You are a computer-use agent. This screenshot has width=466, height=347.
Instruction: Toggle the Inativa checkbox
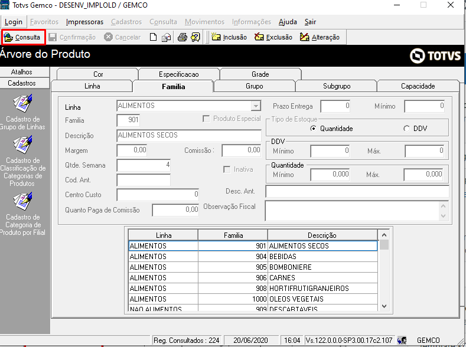227,169
